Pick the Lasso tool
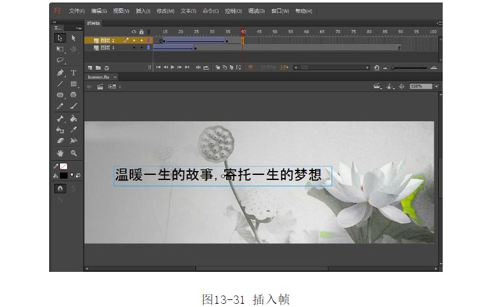This screenshot has height=307, width=497. point(60,61)
